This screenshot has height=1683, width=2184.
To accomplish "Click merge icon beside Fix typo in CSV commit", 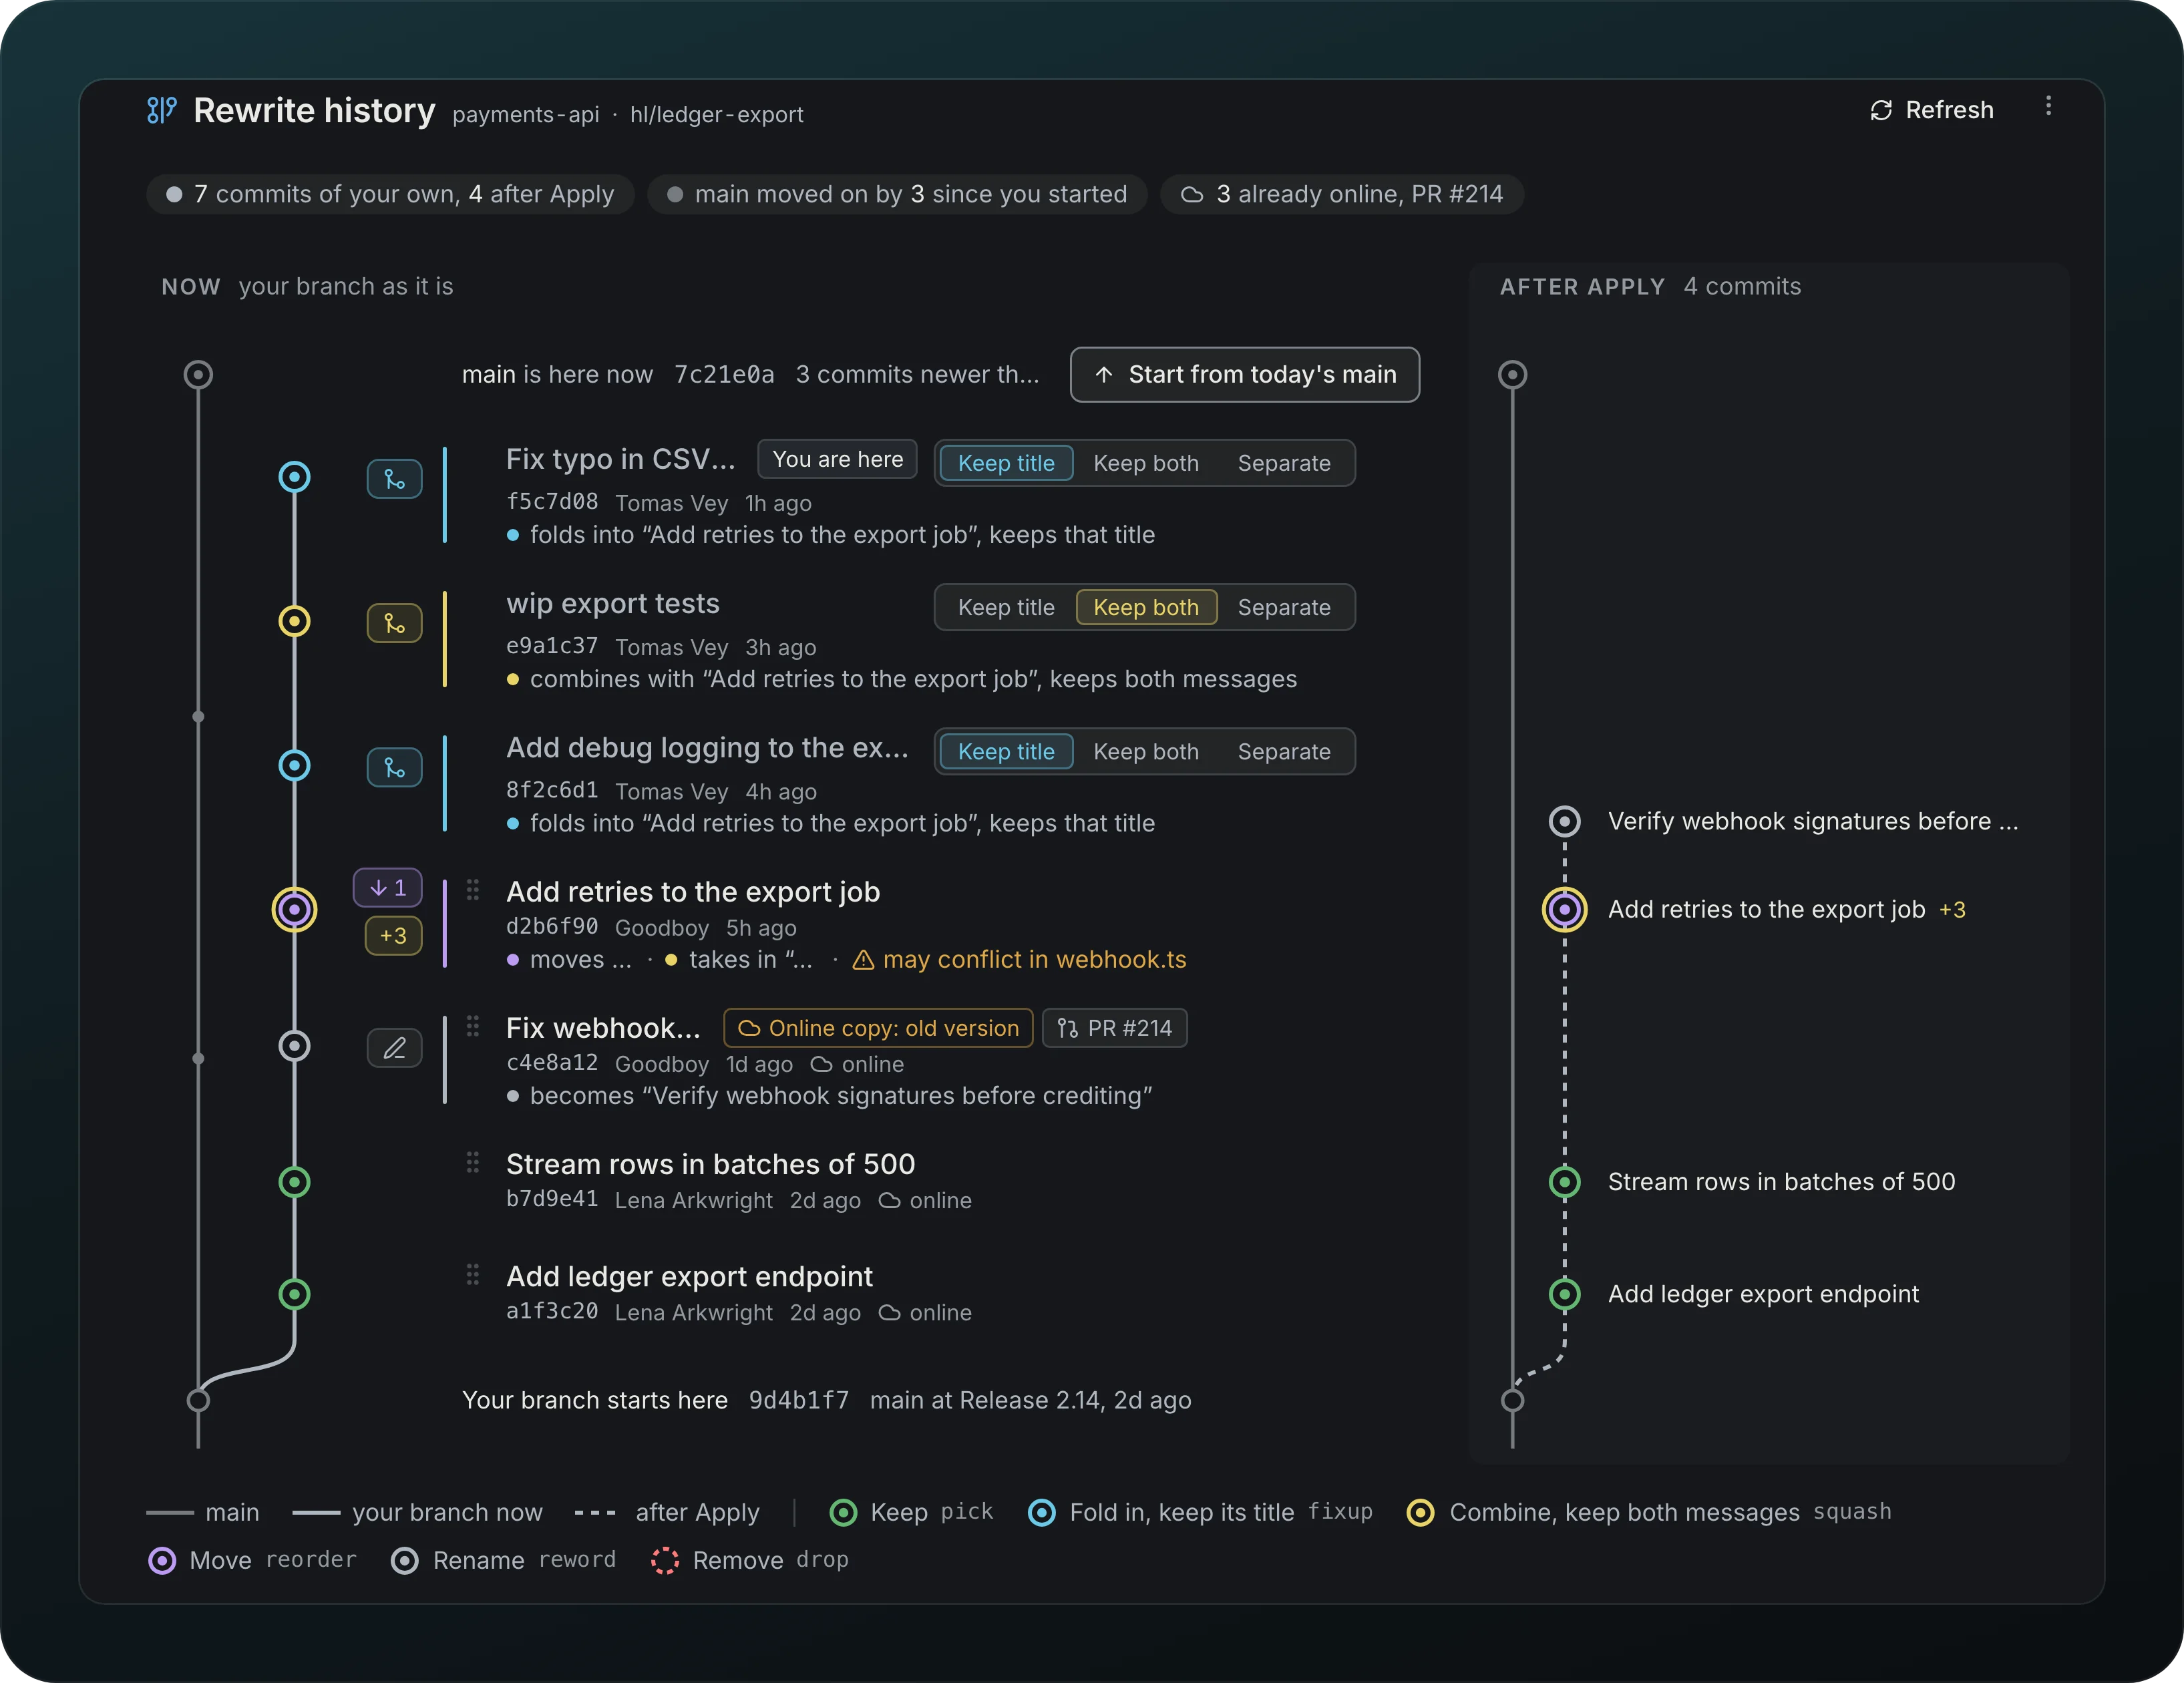I will pyautogui.click(x=394, y=479).
